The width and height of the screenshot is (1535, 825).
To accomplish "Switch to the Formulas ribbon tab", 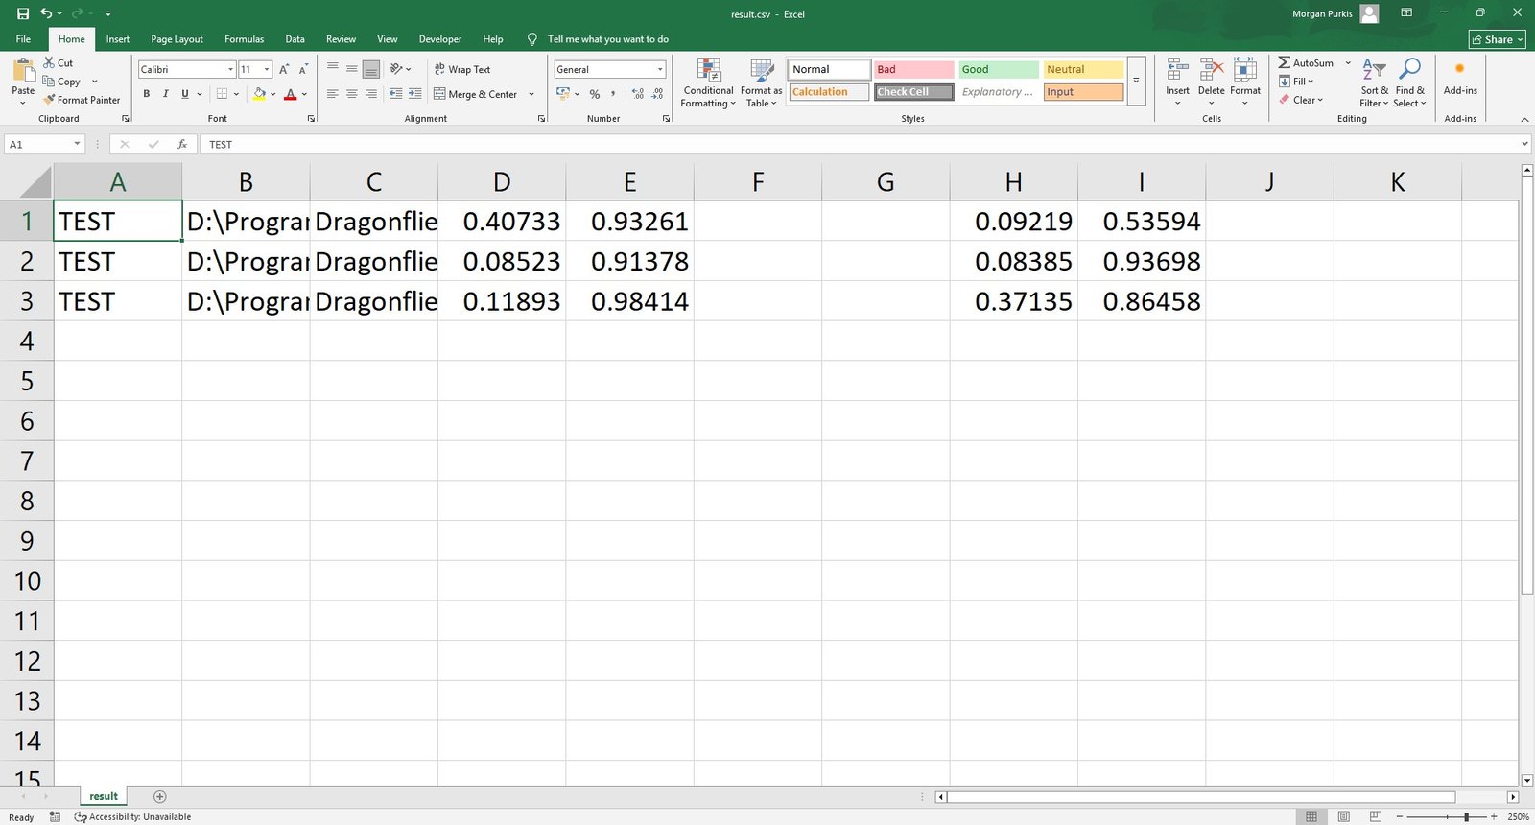I will click(x=244, y=39).
